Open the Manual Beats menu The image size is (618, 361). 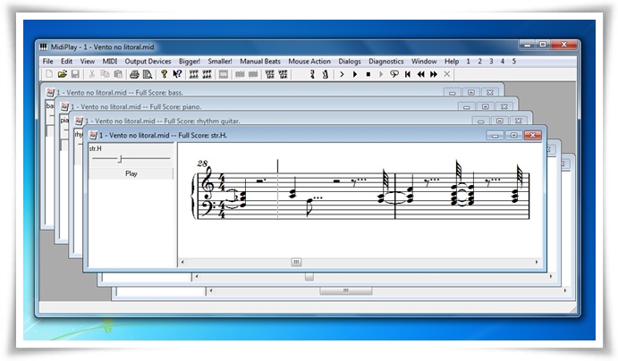(x=260, y=62)
